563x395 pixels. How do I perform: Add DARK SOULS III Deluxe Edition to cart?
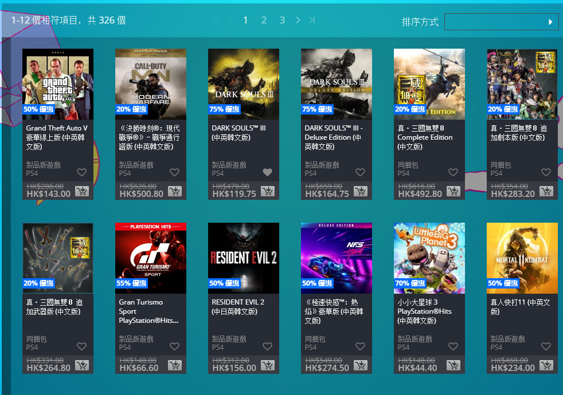pos(361,191)
